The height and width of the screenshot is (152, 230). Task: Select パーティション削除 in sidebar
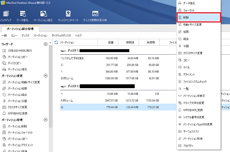click(15, 126)
